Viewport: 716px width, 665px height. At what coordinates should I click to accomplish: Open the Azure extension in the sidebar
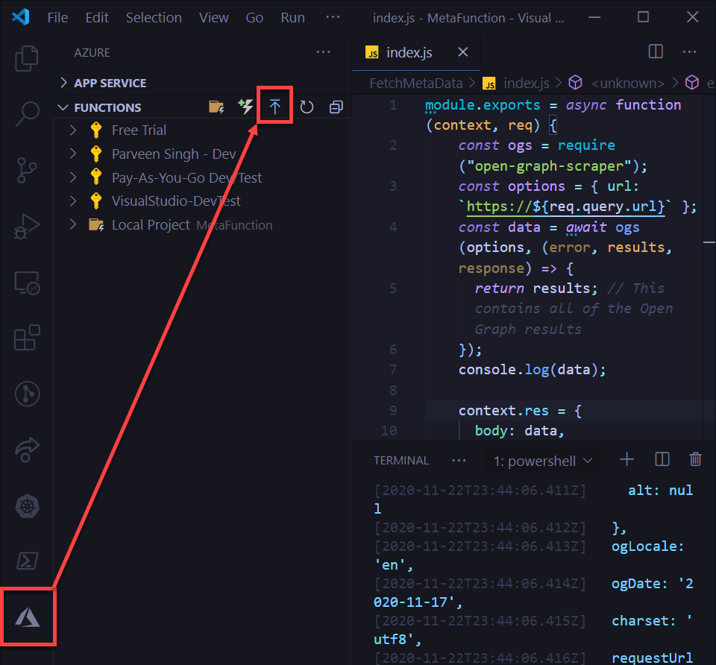(x=28, y=617)
